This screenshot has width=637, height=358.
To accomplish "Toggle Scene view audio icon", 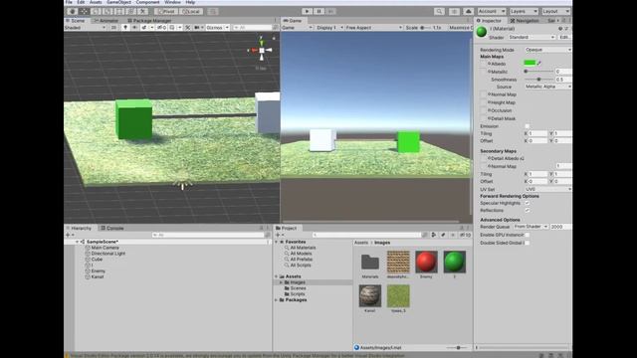I will (x=134, y=27).
